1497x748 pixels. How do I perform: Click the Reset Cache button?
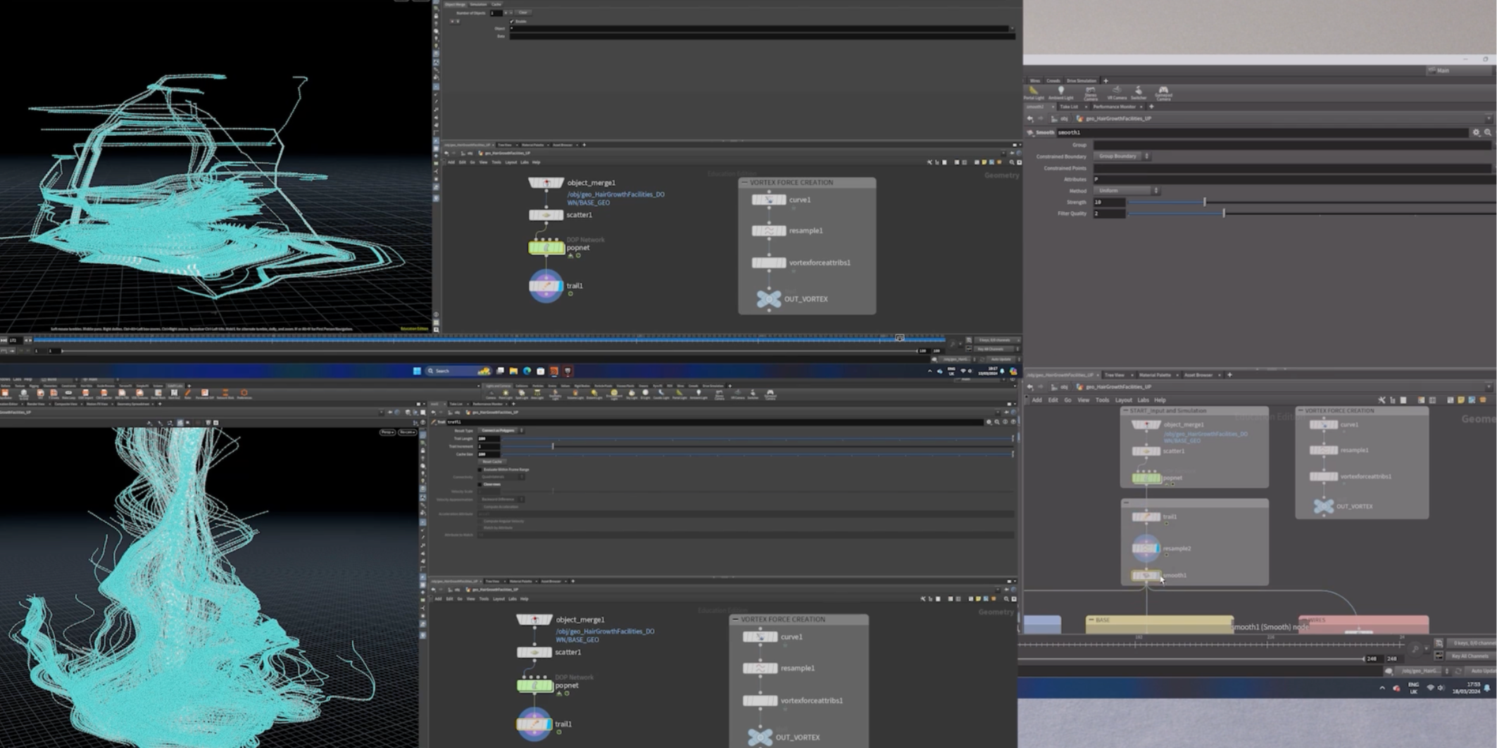[492, 462]
